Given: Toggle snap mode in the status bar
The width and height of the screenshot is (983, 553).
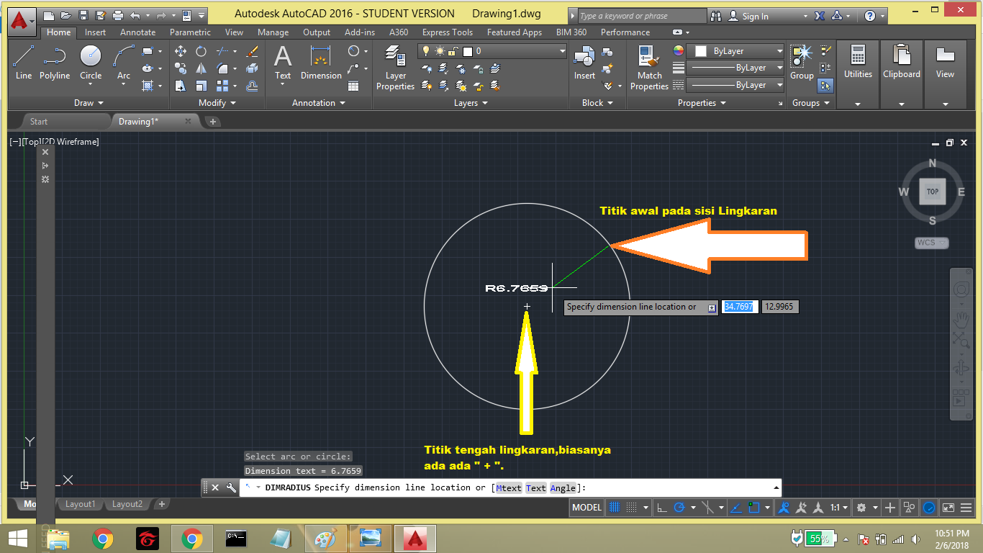Looking at the screenshot, I should coord(633,508).
